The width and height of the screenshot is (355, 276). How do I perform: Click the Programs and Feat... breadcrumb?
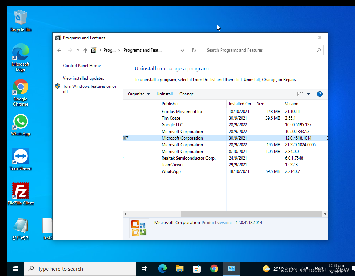tap(143, 50)
